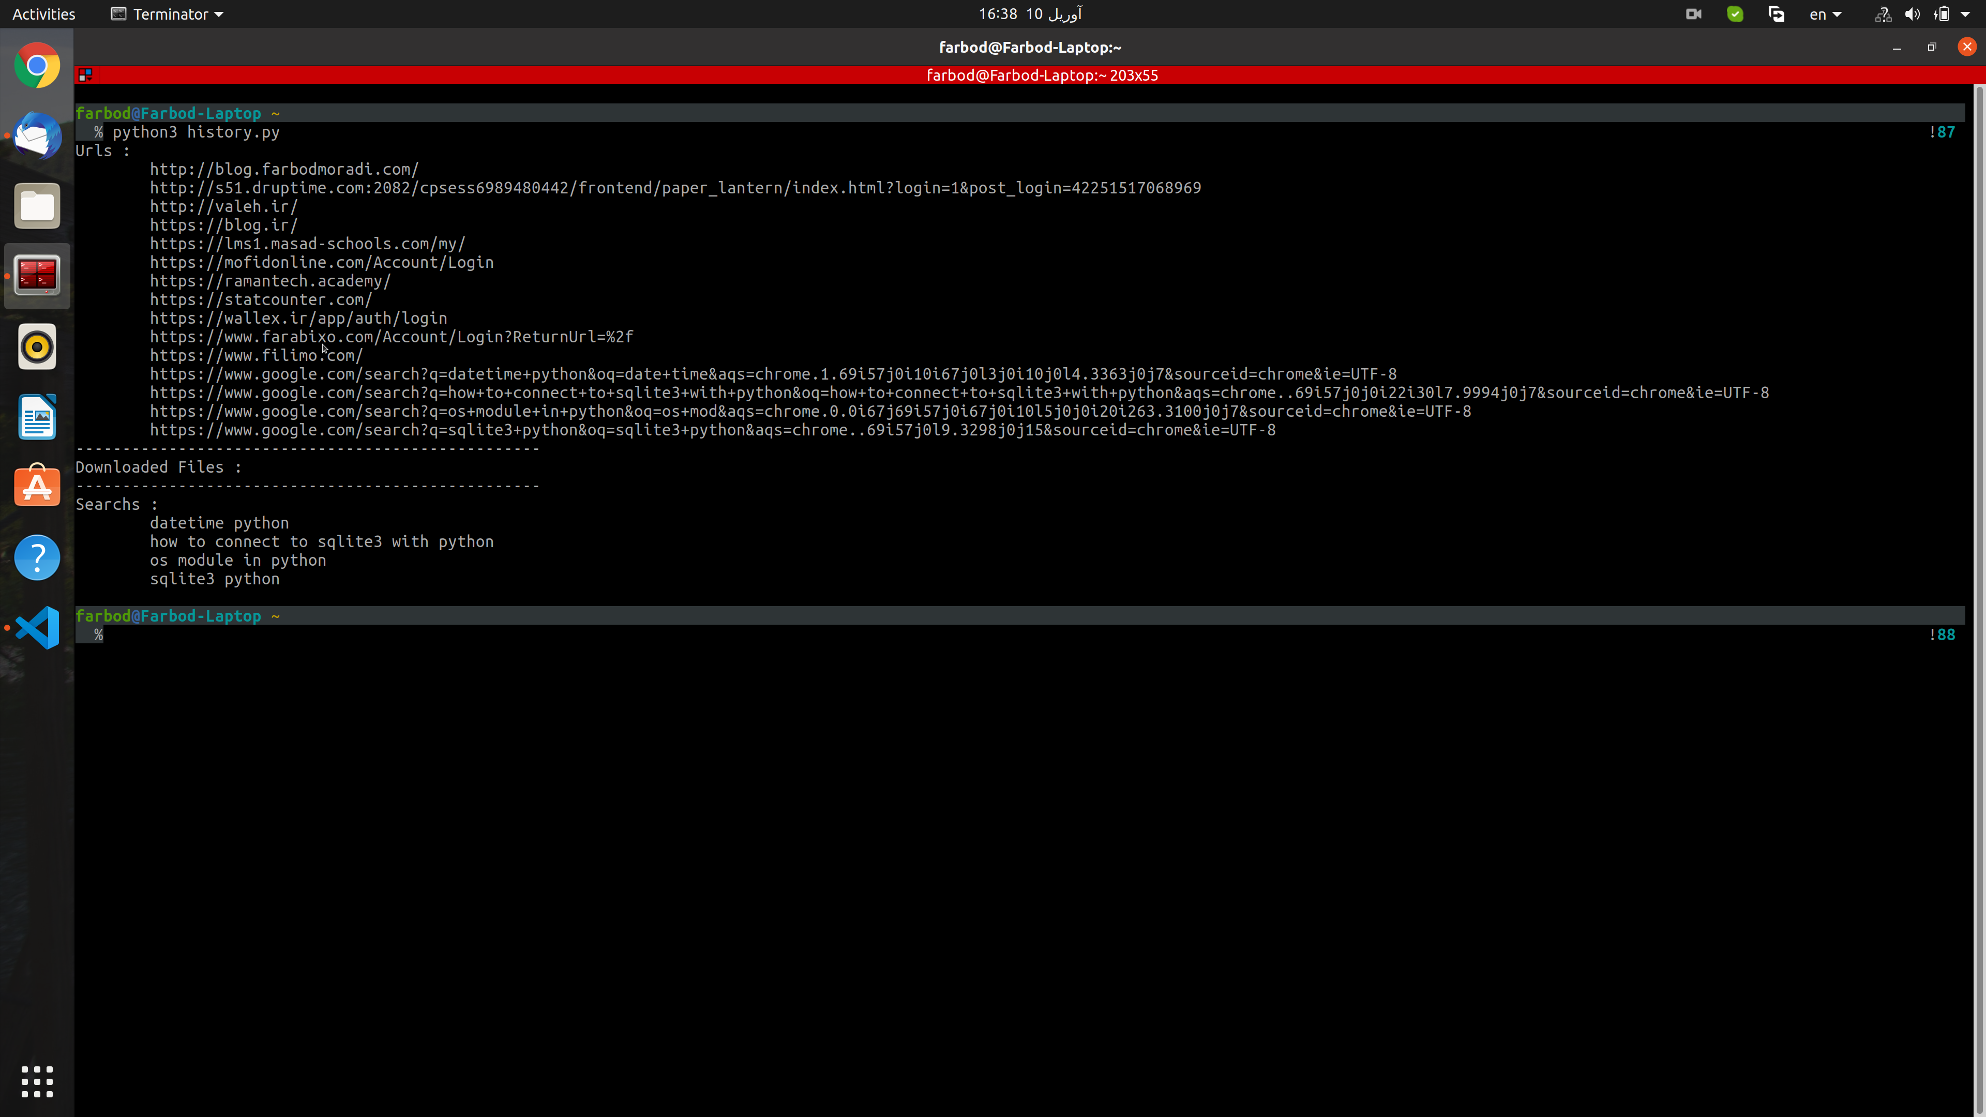The image size is (1986, 1117).
Task: Click the terminal vertical scrollbar
Action: pyautogui.click(x=1979, y=600)
